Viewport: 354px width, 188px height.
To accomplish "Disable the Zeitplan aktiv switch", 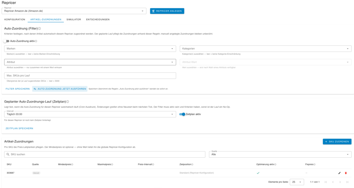I will point(182,114).
